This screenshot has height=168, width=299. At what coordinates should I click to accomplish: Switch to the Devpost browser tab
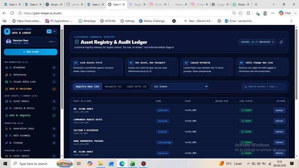pos(54,4)
